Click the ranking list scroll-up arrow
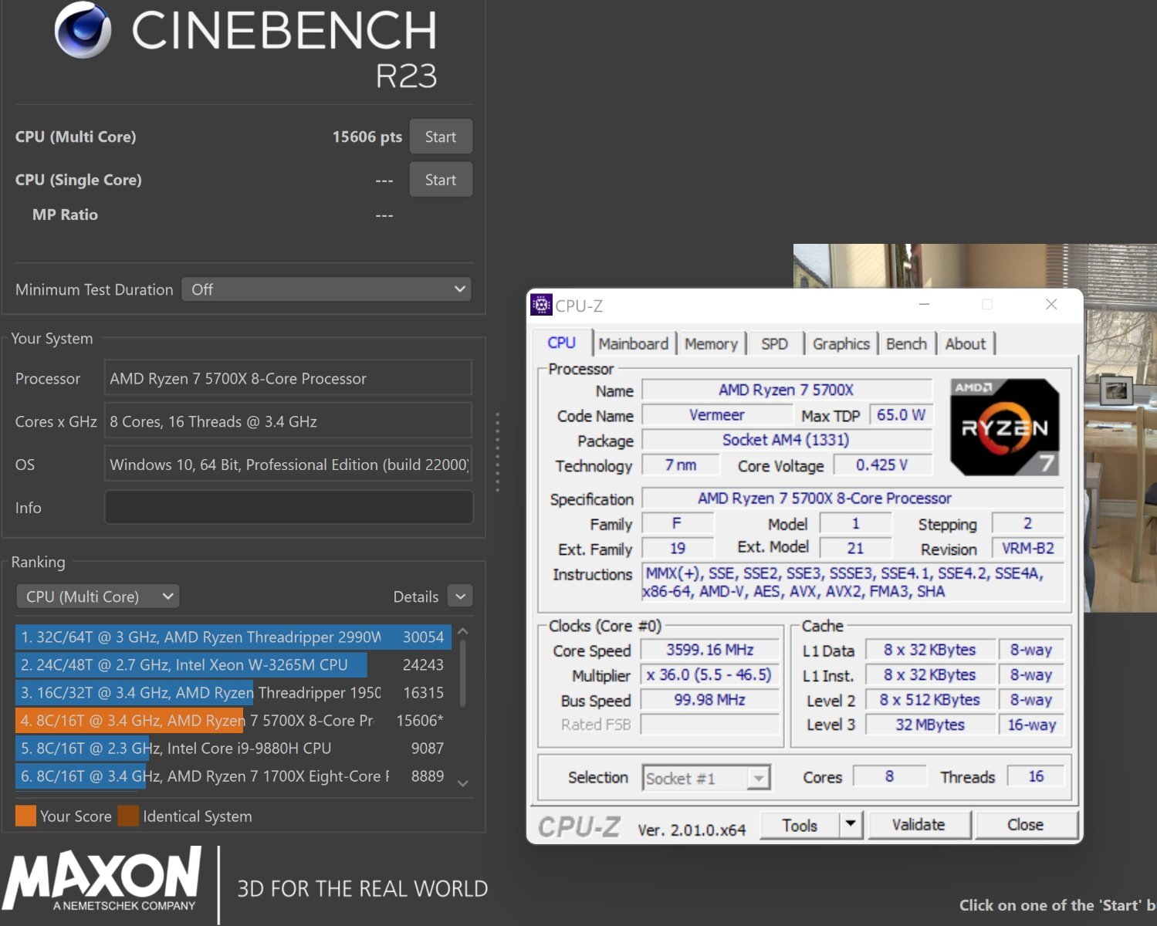This screenshot has width=1157, height=926. pyautogui.click(x=463, y=631)
